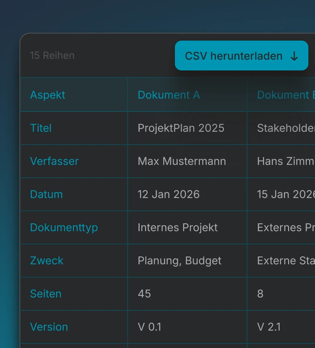Click the download arrow icon
The image size is (315, 348).
[294, 56]
